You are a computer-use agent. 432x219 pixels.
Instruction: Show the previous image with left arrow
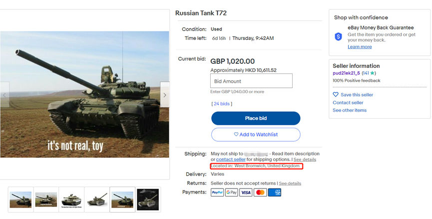(5, 95)
